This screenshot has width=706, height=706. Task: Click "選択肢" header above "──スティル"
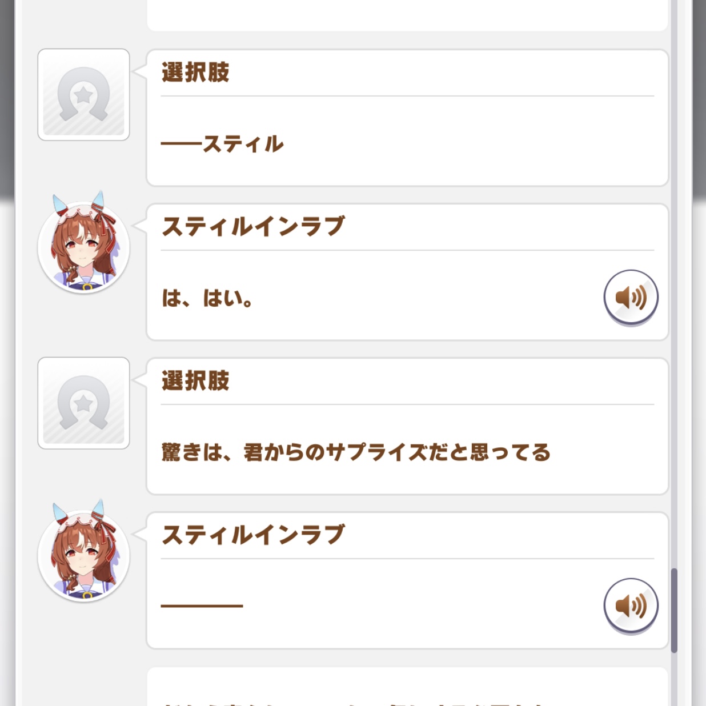point(195,73)
